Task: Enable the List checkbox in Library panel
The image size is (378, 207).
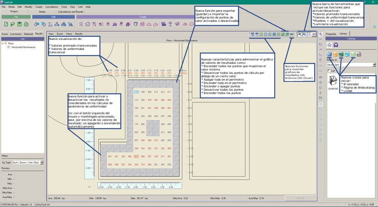Action: coord(328,71)
